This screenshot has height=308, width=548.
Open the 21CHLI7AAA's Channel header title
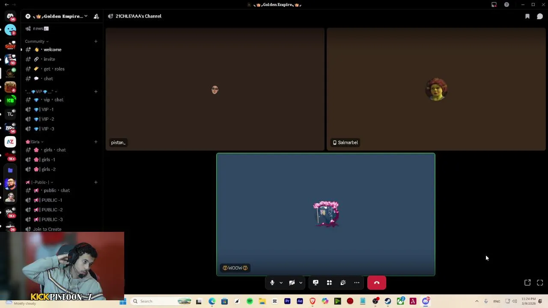pos(138,16)
